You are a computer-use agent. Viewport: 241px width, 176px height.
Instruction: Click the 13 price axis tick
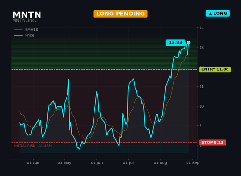tap(201, 48)
